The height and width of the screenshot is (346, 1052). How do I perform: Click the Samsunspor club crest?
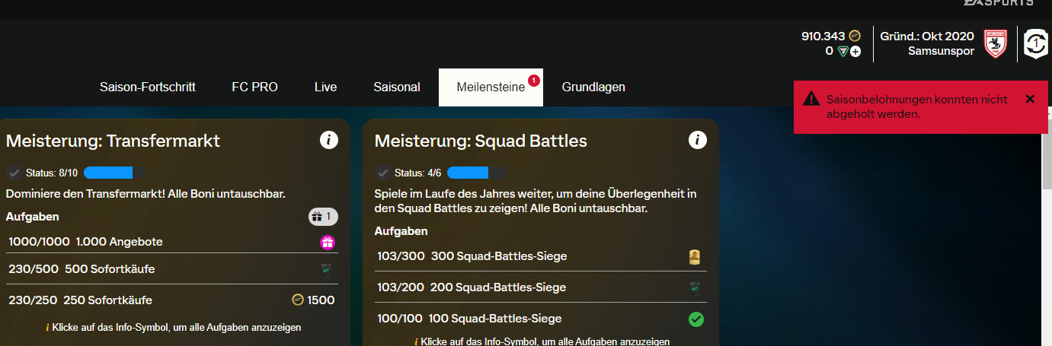995,44
